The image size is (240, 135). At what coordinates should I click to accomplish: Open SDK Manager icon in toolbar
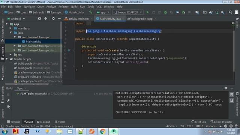[x=223, y=12]
